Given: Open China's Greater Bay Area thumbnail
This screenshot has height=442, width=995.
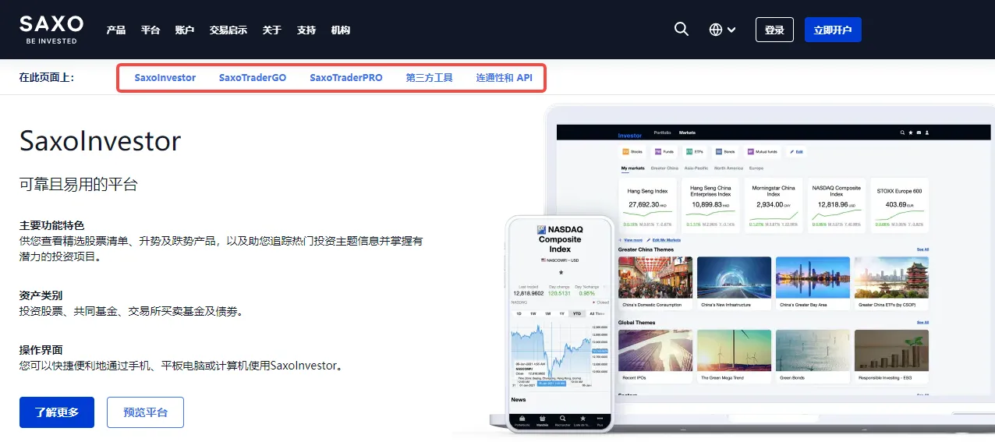Looking at the screenshot, I should coord(813,278).
